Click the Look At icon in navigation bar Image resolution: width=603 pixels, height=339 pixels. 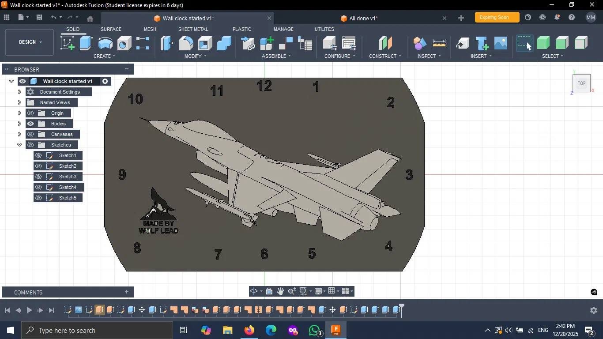(269, 291)
